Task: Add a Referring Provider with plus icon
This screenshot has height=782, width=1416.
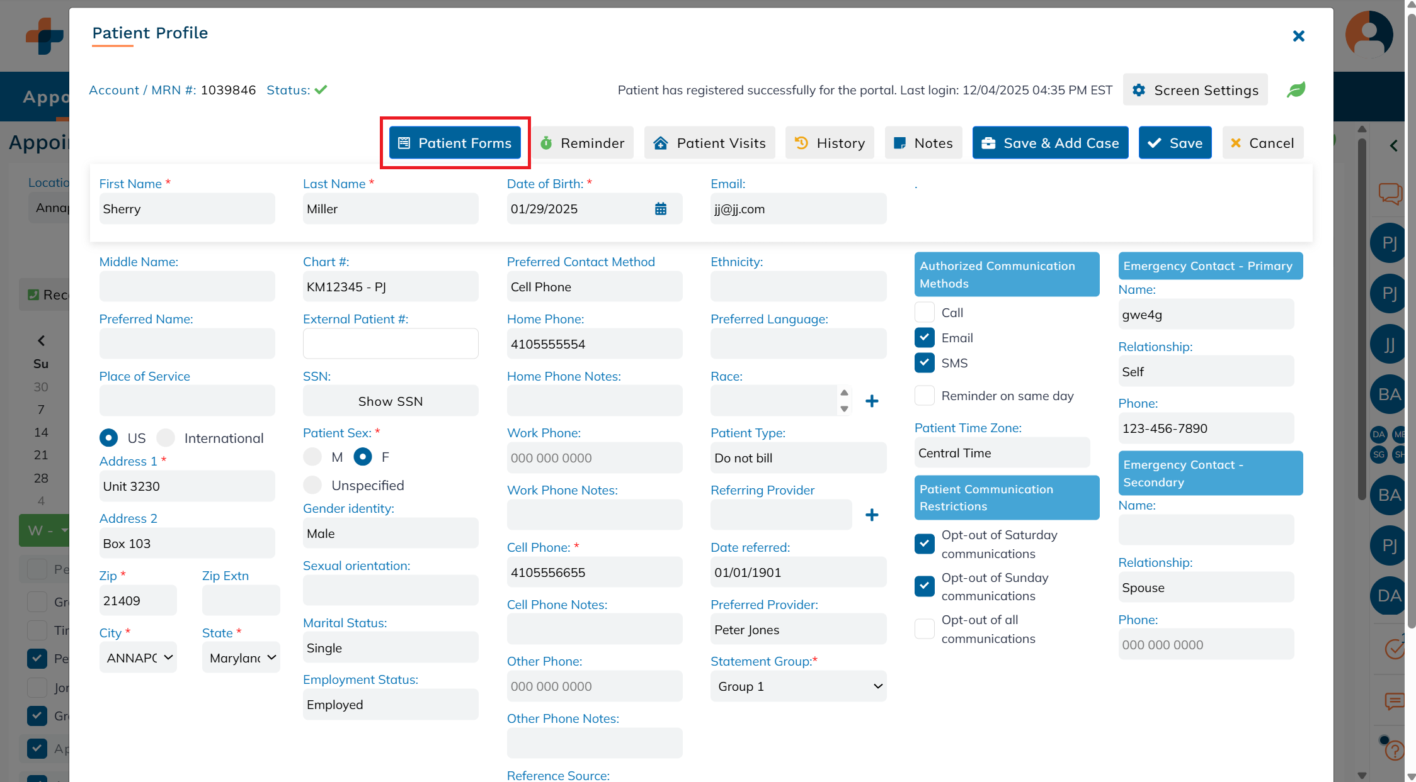Action: (872, 515)
